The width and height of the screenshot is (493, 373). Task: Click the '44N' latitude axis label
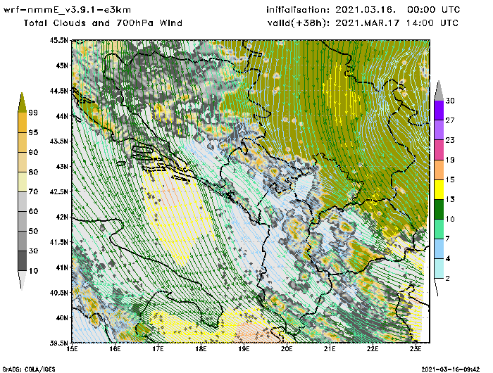pyautogui.click(x=62, y=116)
